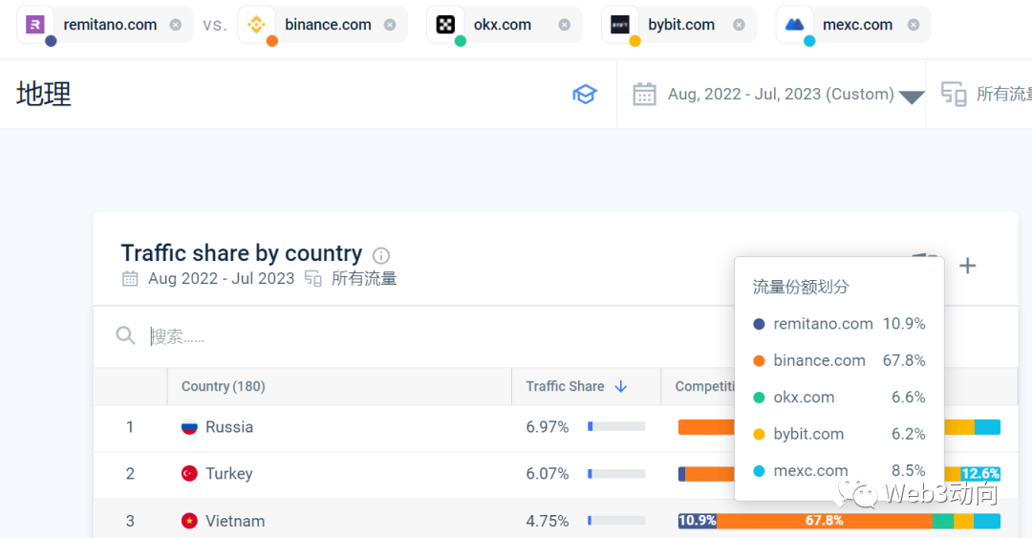Click the Vietnam flag icon
The height and width of the screenshot is (538, 1032).
[189, 521]
